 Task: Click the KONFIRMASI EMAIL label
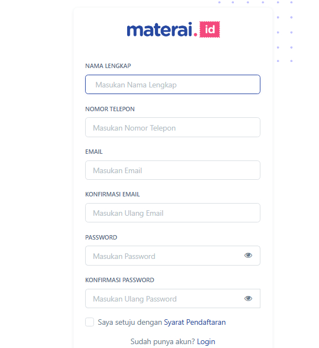click(112, 194)
